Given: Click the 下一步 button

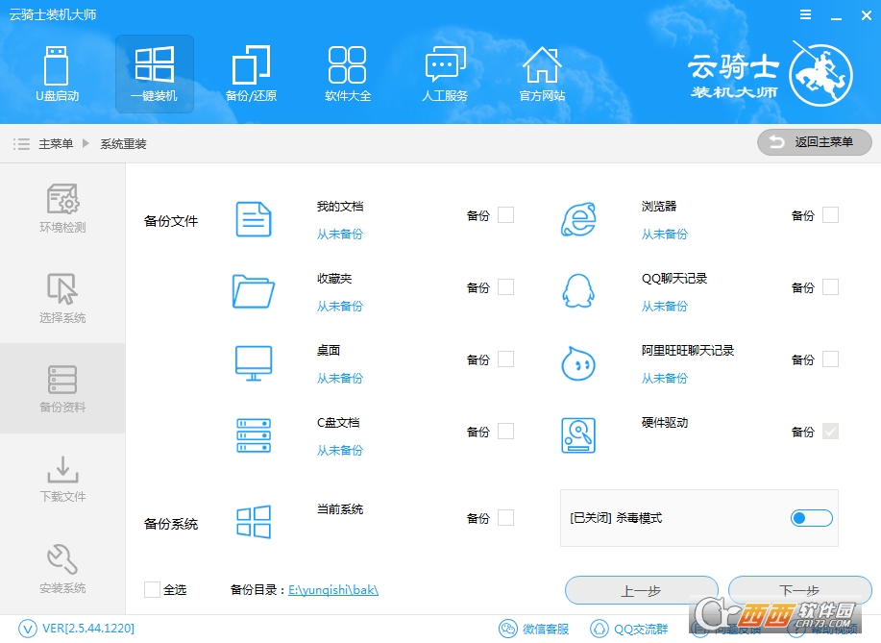Looking at the screenshot, I should [x=798, y=590].
